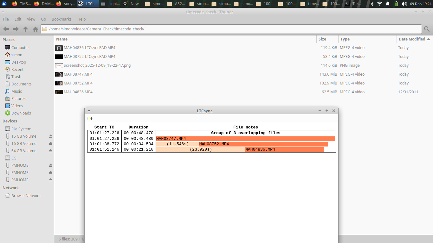Open the File menu in LTCsync window
433x243 pixels.
pos(89,118)
